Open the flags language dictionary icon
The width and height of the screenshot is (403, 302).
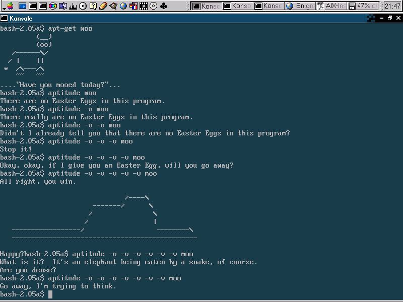click(x=133, y=6)
